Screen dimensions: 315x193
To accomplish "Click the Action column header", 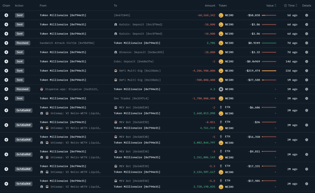I will [x=19, y=5].
